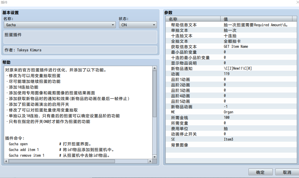
Task: Click help line 添加了扭蛋动画演出的启用开关
Action: [38, 104]
